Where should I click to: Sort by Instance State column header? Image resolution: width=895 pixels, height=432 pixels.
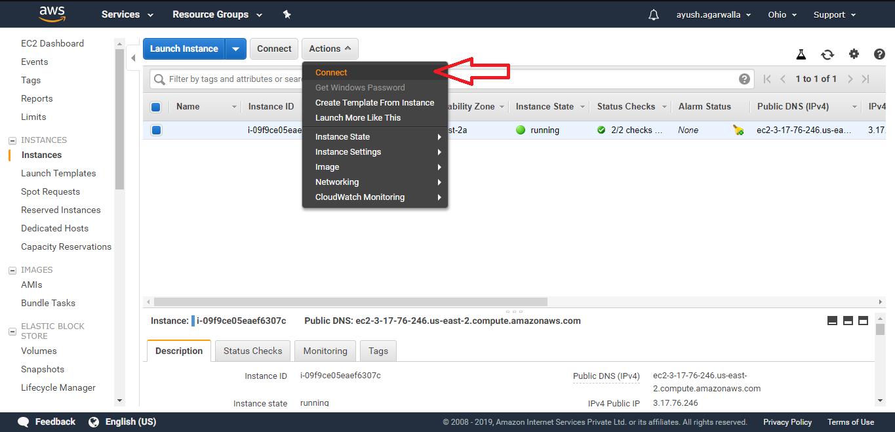(x=545, y=107)
